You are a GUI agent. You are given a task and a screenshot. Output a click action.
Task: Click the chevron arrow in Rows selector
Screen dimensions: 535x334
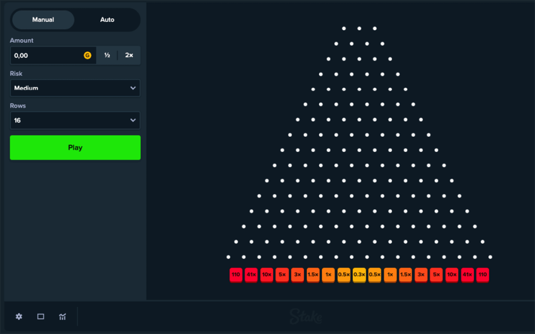(133, 121)
